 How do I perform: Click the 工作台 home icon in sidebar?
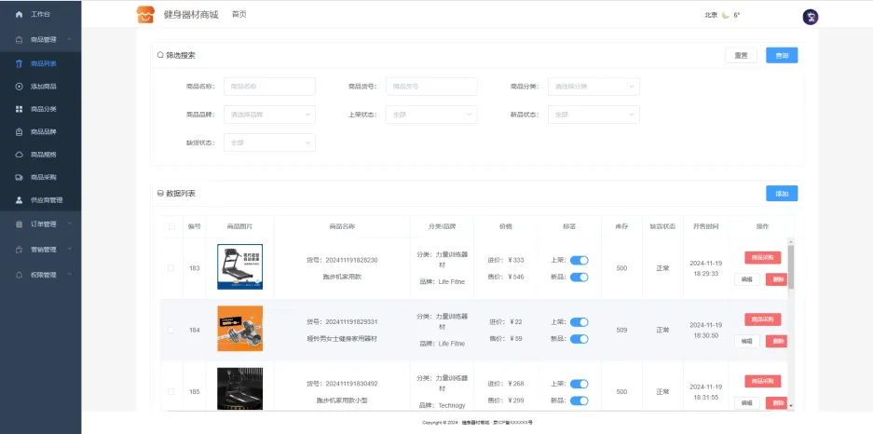coord(19,15)
